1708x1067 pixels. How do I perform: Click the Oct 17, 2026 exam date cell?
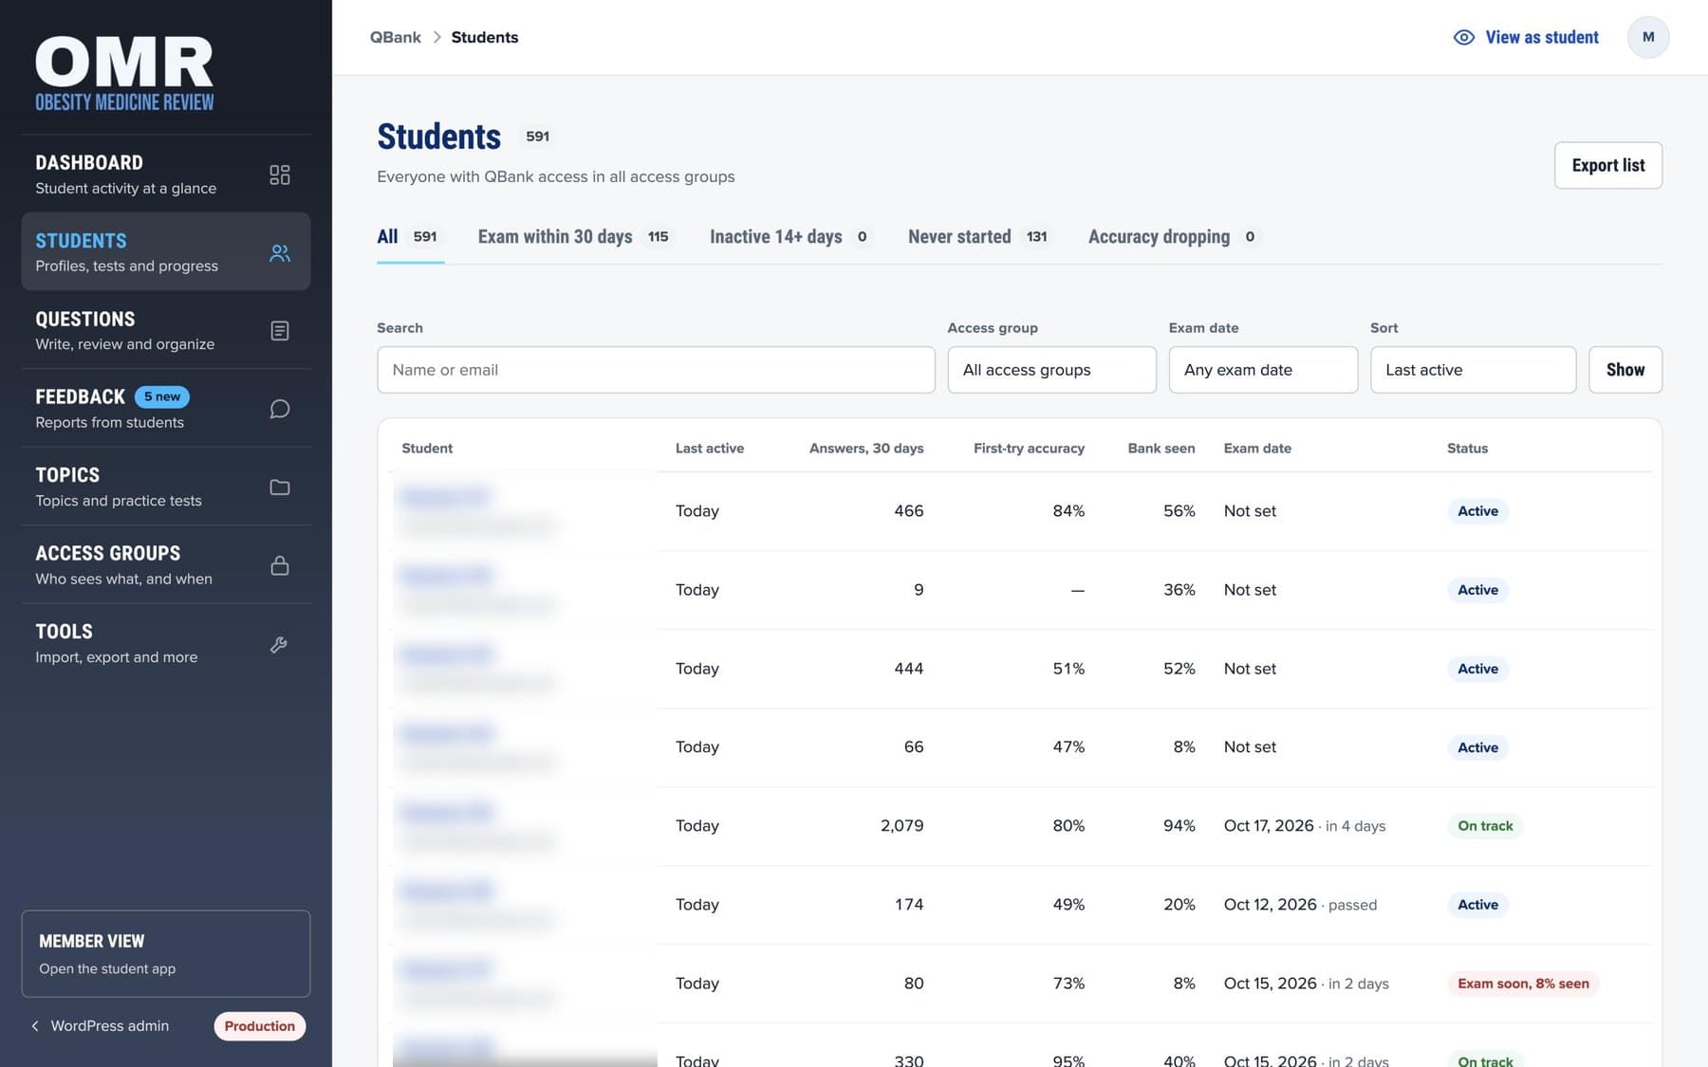1304,826
